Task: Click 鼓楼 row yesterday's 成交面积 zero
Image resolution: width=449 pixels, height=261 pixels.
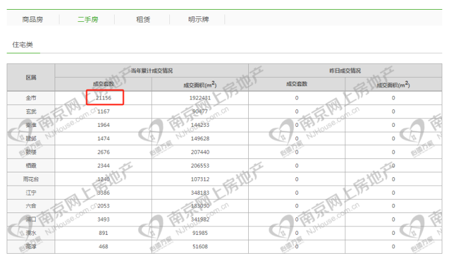Action: coord(393,152)
